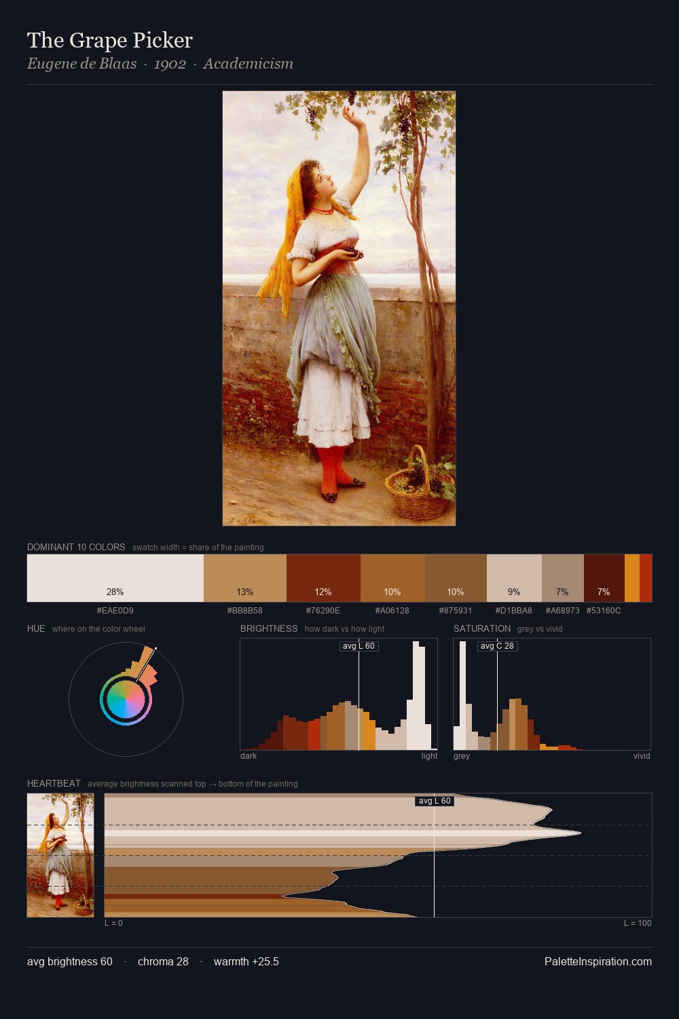This screenshot has height=1019, width=679.
Task: Click hex code label #EAE0D9
Action: click(x=115, y=611)
